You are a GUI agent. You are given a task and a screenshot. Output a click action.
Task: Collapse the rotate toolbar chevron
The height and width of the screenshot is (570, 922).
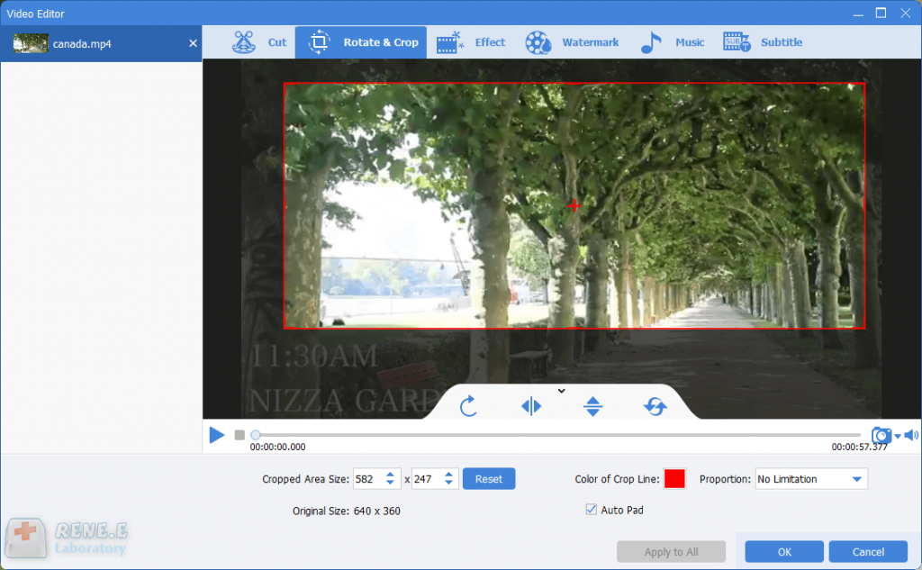pyautogui.click(x=561, y=391)
